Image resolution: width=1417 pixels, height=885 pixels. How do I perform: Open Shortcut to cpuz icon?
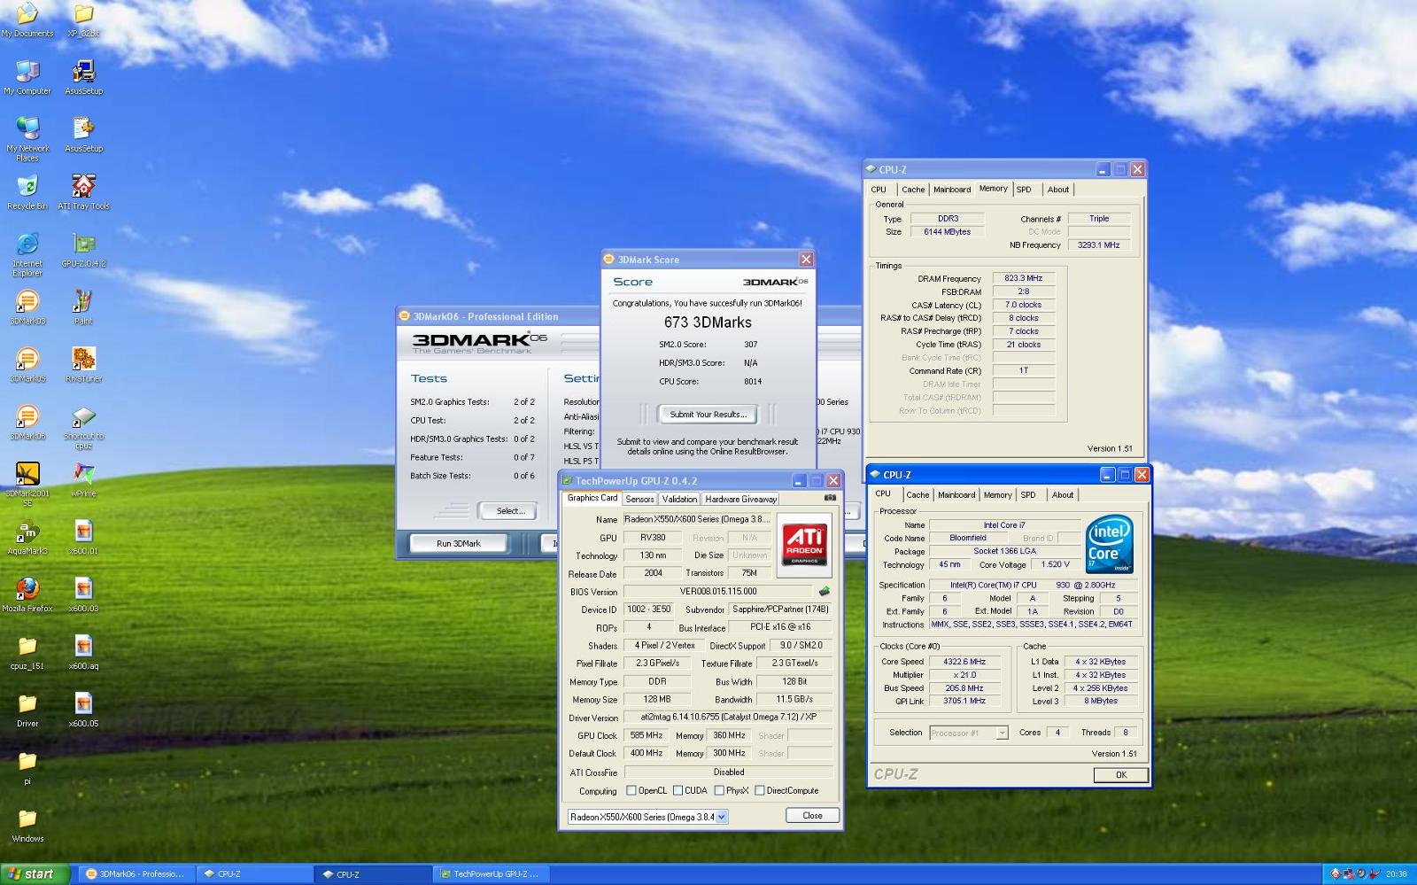83,427
